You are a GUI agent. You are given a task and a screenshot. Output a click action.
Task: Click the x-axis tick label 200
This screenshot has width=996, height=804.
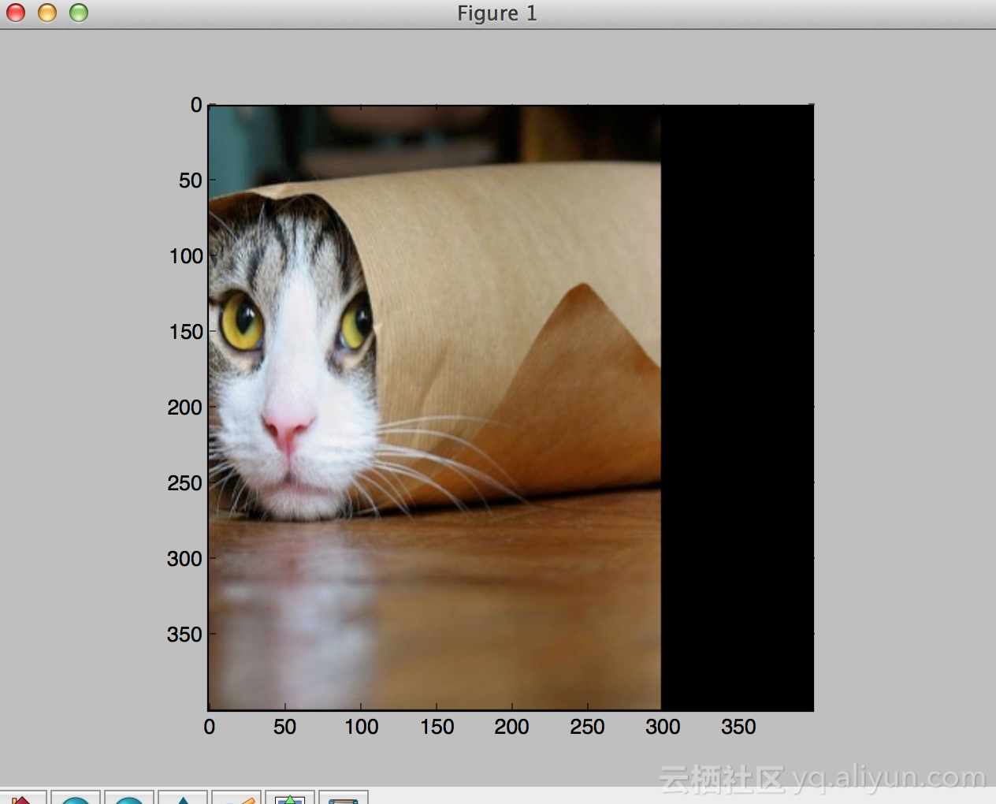click(511, 727)
